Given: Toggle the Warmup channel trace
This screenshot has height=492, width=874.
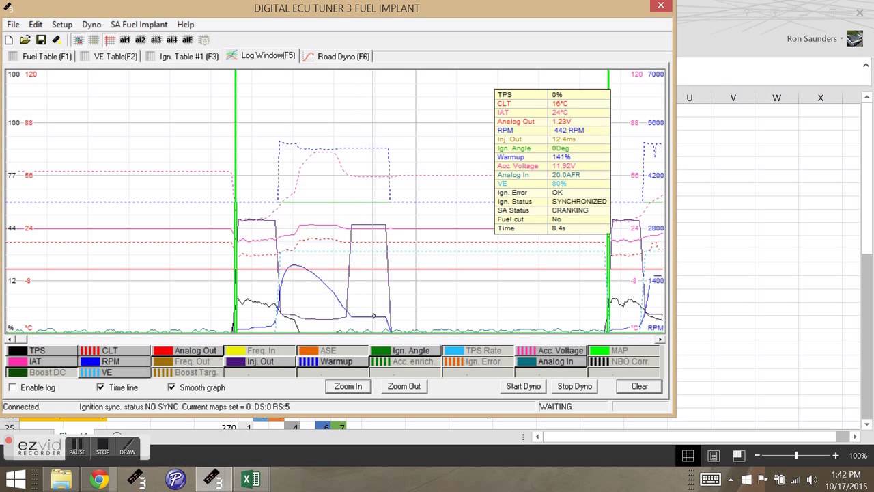Looking at the screenshot, I should [x=333, y=361].
